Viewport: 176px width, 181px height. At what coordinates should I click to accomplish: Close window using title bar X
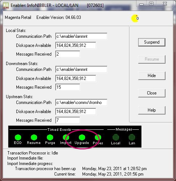click(165, 4)
